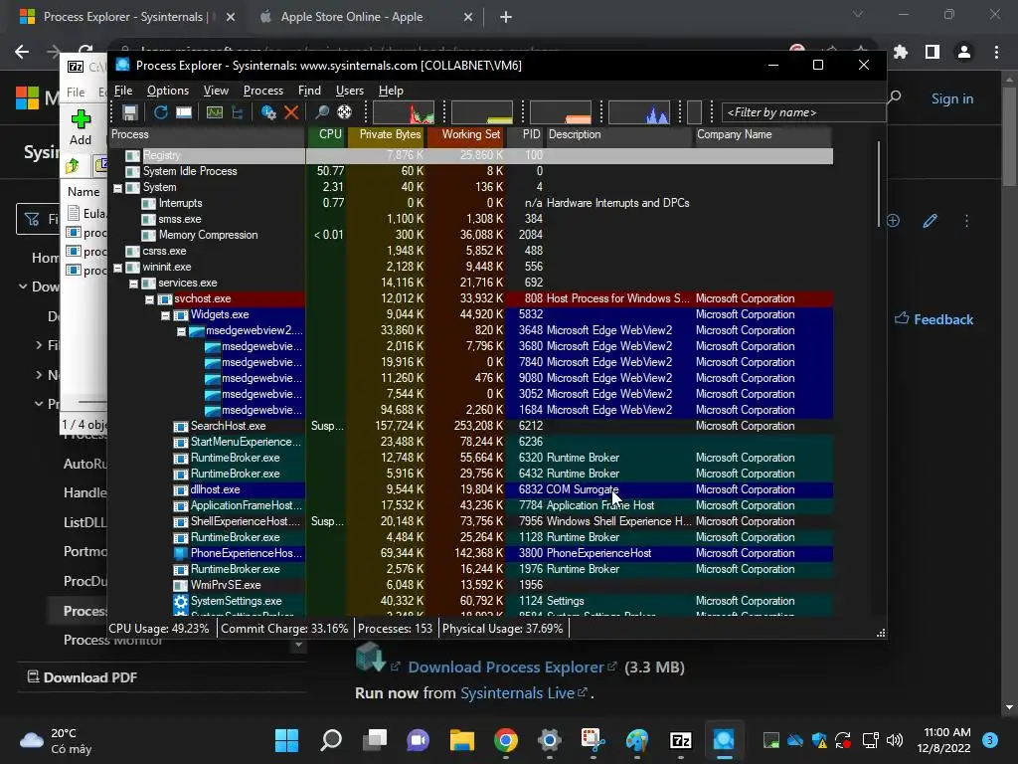Screen dimensions: 1018x764
Task: Click the red X Kill Process icon
Action: [291, 112]
